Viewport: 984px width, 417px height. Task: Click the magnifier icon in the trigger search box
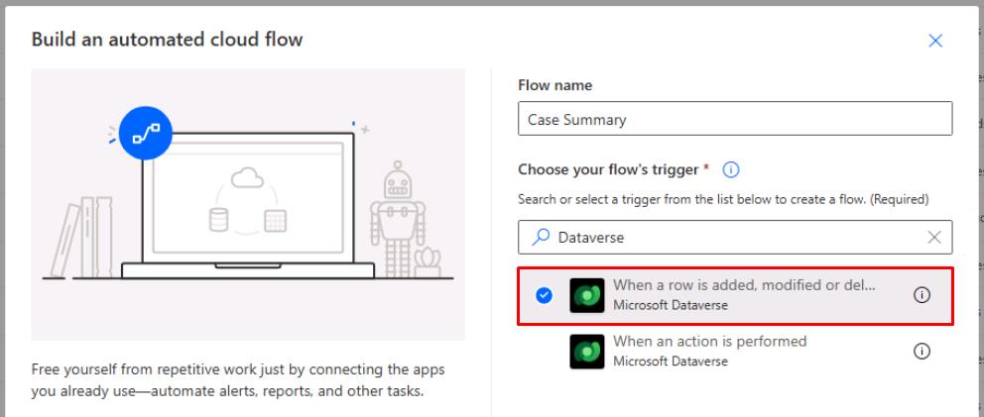click(541, 237)
